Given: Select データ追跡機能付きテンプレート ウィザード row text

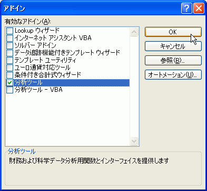Looking at the screenshot, I should [x=67, y=53].
